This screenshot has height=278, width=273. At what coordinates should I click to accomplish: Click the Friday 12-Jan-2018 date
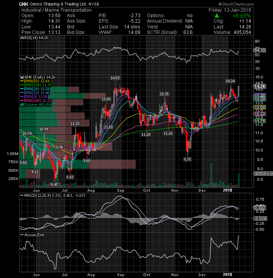230,10
